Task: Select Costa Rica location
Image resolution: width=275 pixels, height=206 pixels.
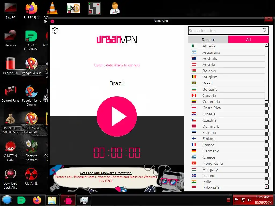Action: [228, 108]
